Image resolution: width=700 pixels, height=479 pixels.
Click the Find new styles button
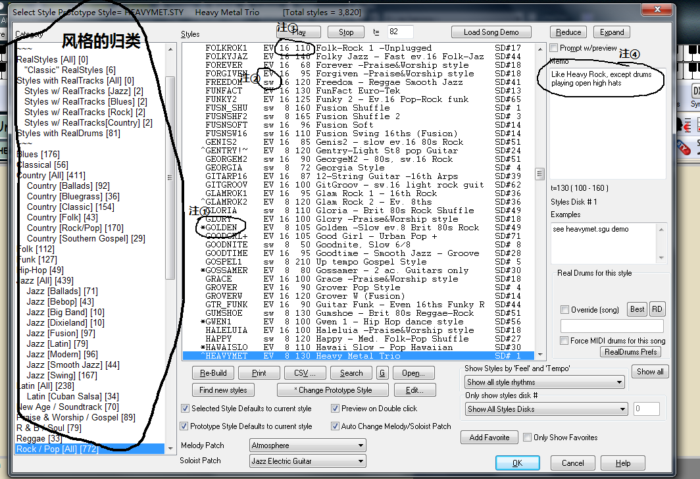[x=223, y=390]
